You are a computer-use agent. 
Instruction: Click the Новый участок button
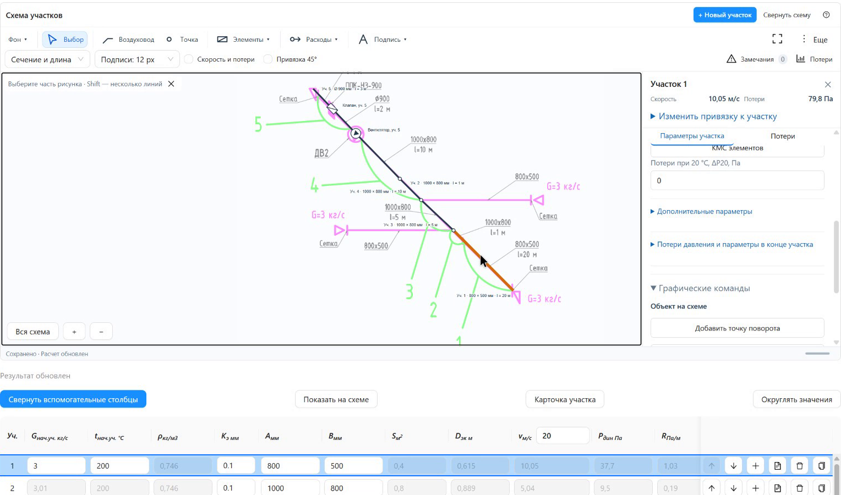(724, 15)
